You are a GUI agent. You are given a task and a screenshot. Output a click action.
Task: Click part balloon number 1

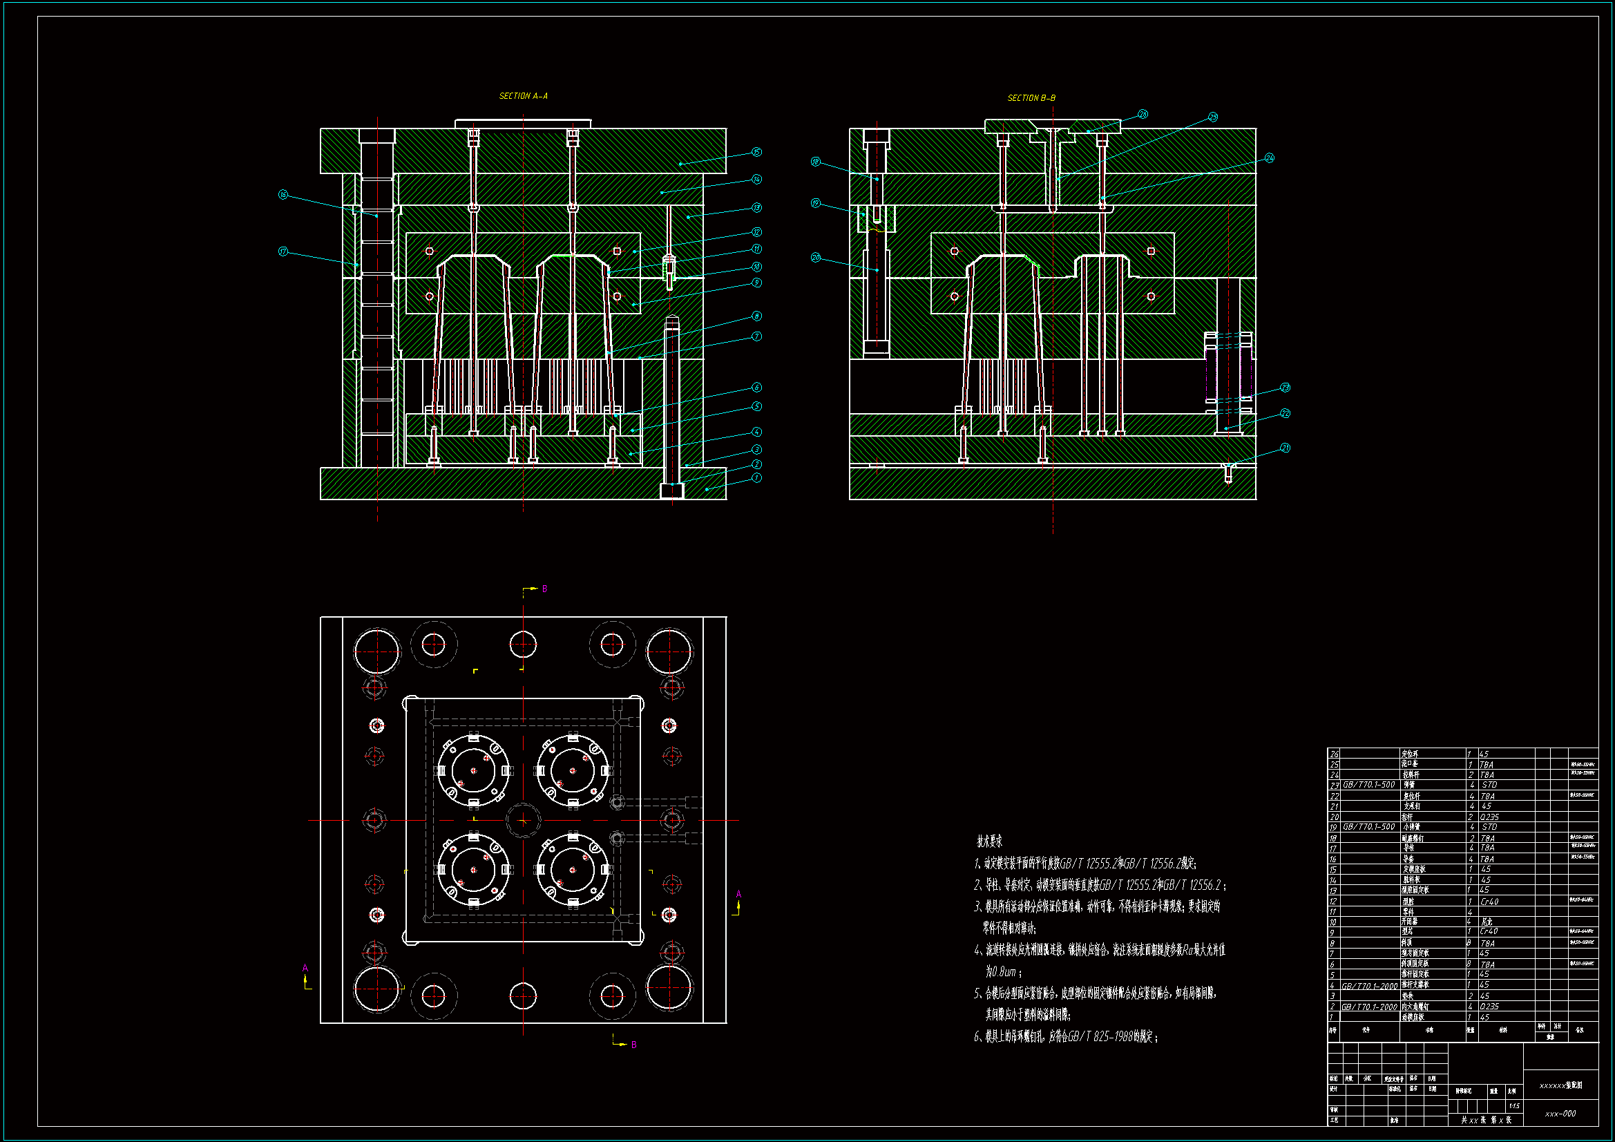point(756,478)
